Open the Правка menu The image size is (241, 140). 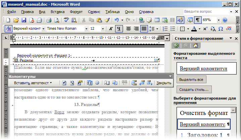tap(28, 12)
